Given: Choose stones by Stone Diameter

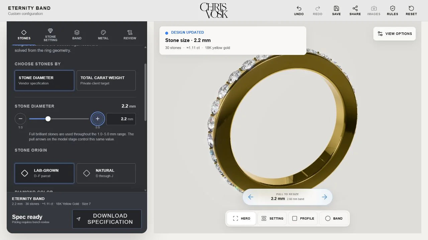Looking at the screenshot, I should coord(44,80).
